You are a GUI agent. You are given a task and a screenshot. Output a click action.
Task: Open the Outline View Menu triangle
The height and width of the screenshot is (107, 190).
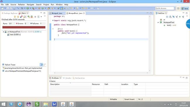(187, 16)
